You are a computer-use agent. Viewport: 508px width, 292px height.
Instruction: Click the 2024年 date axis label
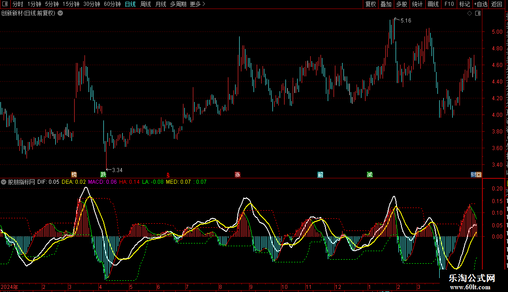(9, 287)
